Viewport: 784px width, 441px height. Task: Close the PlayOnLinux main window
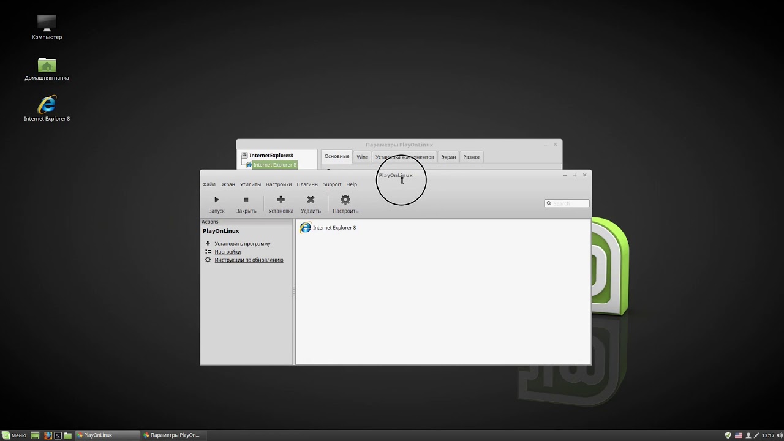point(584,175)
